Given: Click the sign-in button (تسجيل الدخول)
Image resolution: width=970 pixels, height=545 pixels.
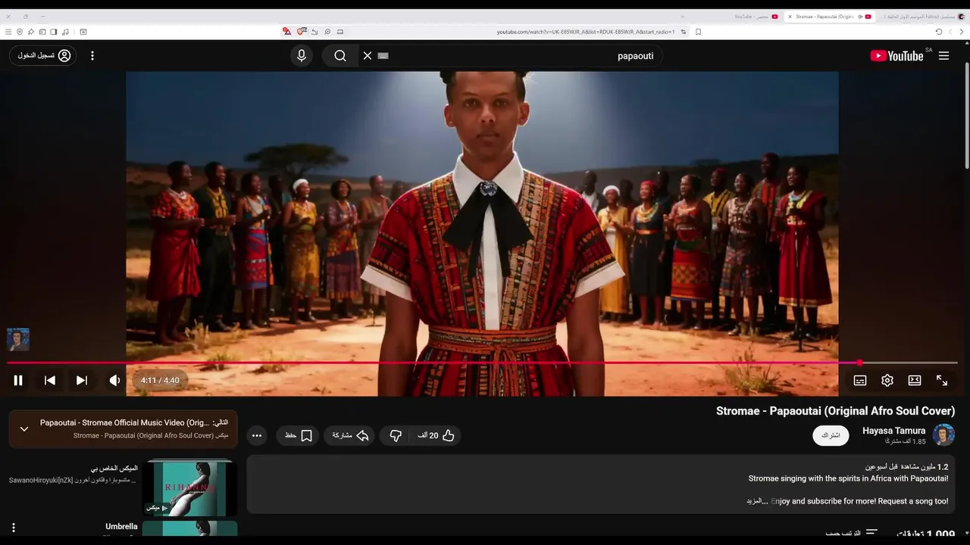Looking at the screenshot, I should coord(43,55).
